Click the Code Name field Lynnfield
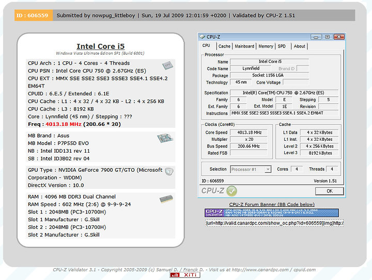 251,69
